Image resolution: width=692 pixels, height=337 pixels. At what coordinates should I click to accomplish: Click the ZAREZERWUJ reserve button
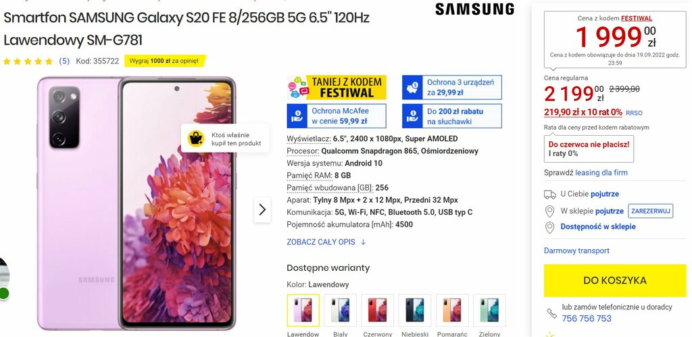point(651,211)
